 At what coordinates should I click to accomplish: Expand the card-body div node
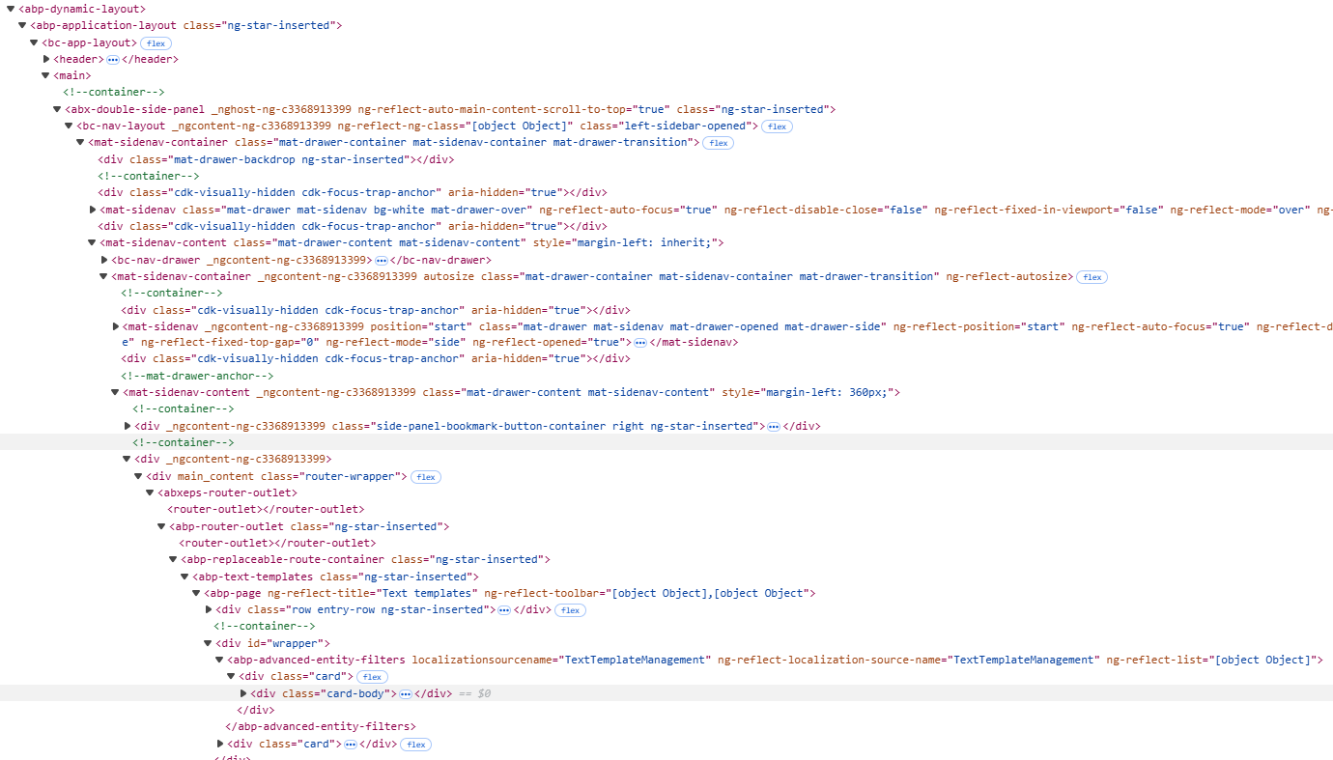tap(243, 693)
